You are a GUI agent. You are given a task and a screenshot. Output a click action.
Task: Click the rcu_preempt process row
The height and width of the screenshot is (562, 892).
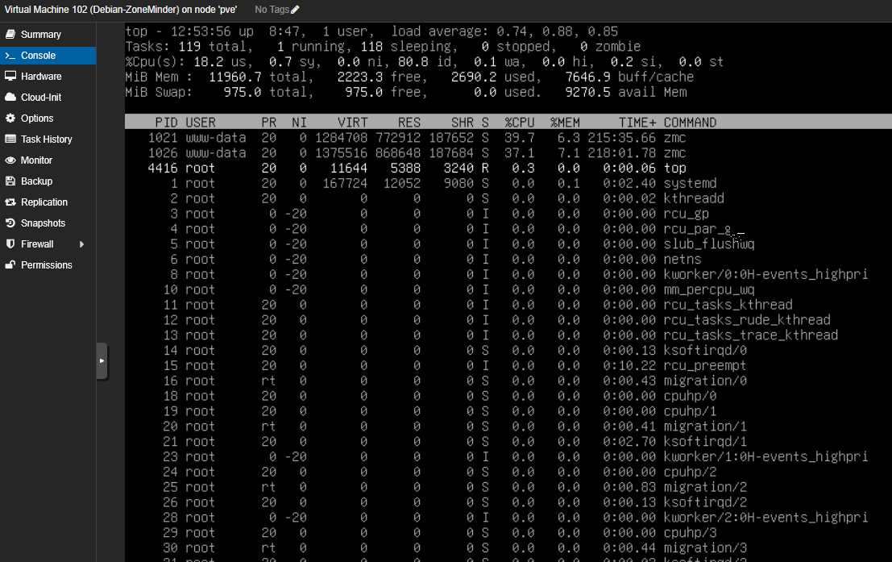point(454,365)
